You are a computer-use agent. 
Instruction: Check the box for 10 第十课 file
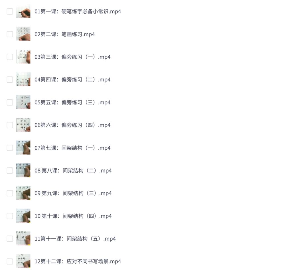[10, 216]
